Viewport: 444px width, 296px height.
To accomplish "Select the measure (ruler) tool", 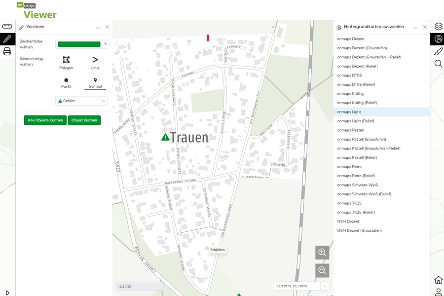I will click(x=7, y=26).
